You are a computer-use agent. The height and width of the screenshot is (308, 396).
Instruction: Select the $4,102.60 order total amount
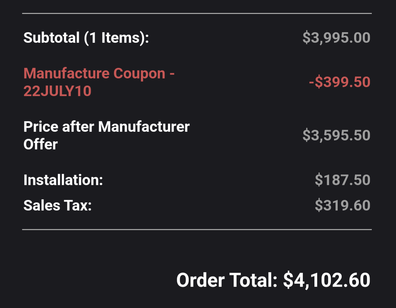click(326, 280)
